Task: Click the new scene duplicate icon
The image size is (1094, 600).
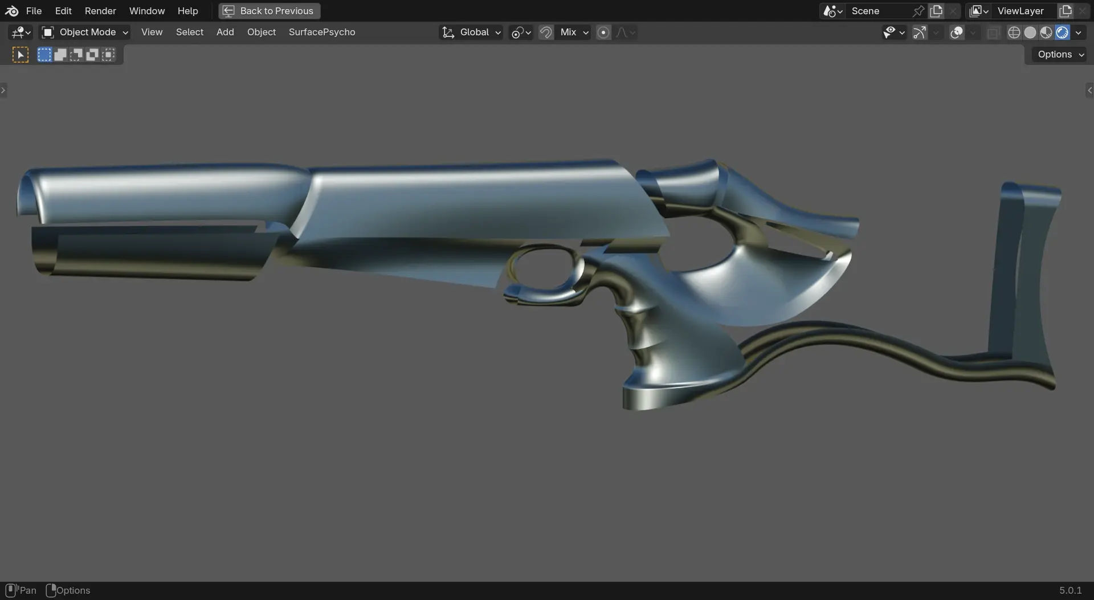Action: point(936,11)
